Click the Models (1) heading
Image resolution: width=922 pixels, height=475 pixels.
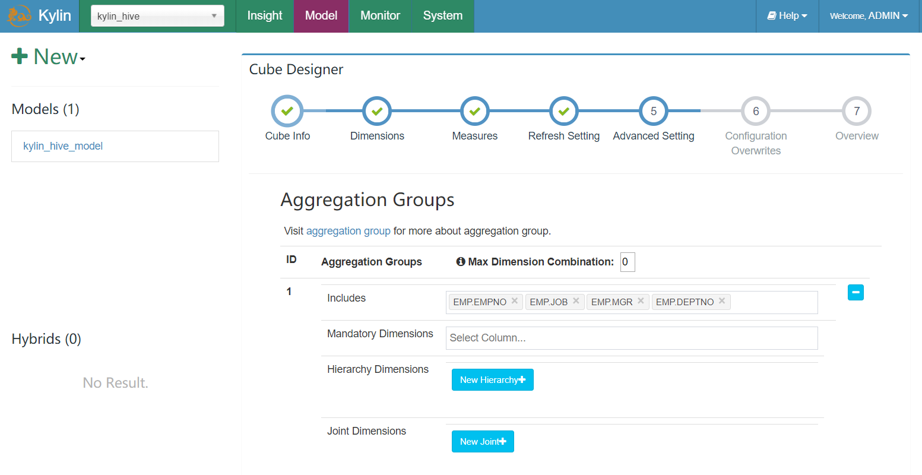[x=45, y=109]
